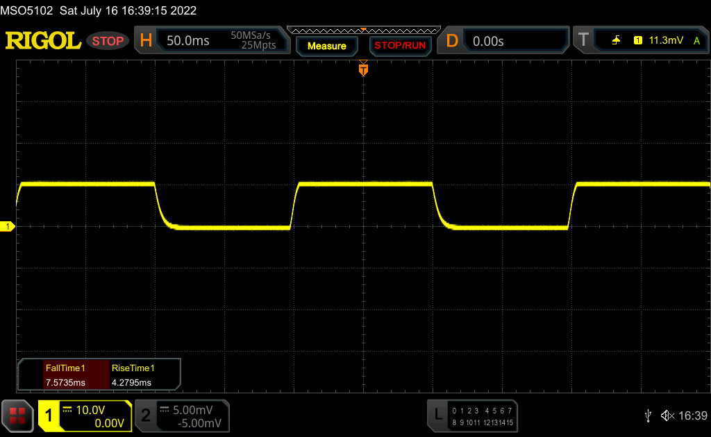
Task: Click the orange H horizontal timebase icon
Action: (x=146, y=41)
